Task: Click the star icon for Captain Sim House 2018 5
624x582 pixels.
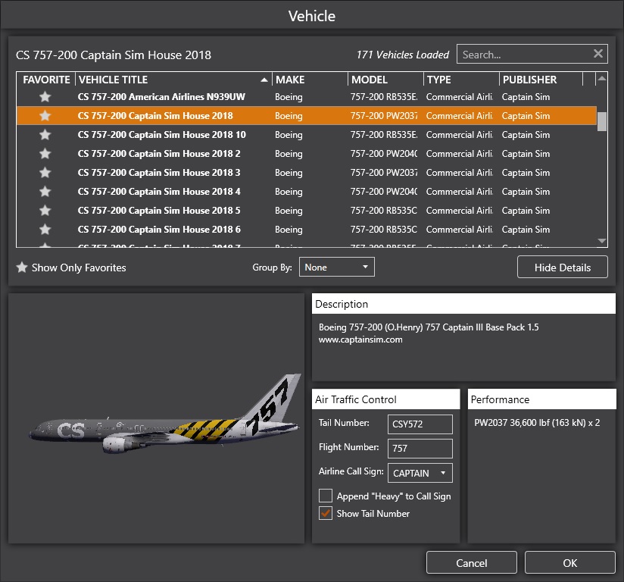Action: (x=45, y=211)
